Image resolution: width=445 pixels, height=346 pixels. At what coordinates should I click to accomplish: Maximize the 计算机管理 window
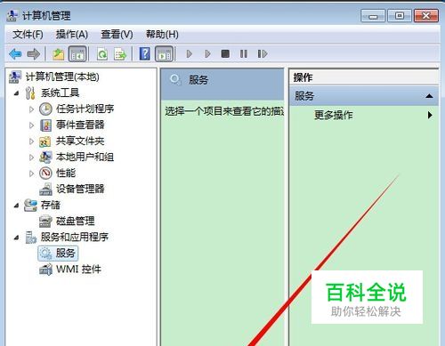click(x=400, y=16)
